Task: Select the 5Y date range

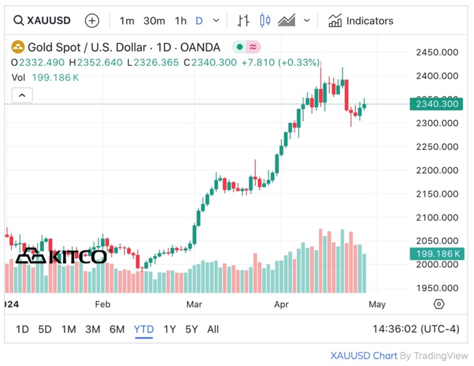Action: pyautogui.click(x=191, y=329)
